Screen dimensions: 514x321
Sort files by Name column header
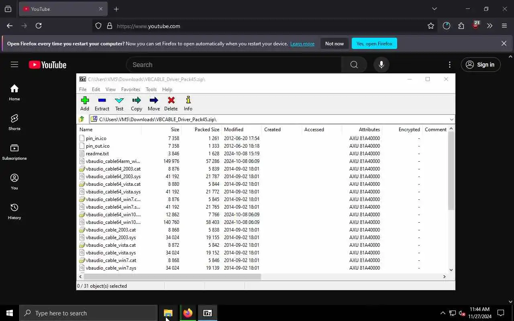[x=109, y=130]
